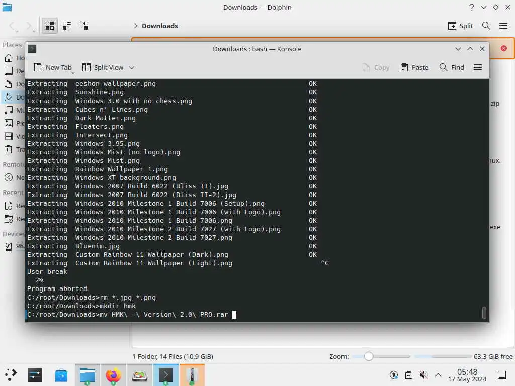The height and width of the screenshot is (386, 515).
Task: Launch Discover software center from taskbar
Action: coord(61,375)
